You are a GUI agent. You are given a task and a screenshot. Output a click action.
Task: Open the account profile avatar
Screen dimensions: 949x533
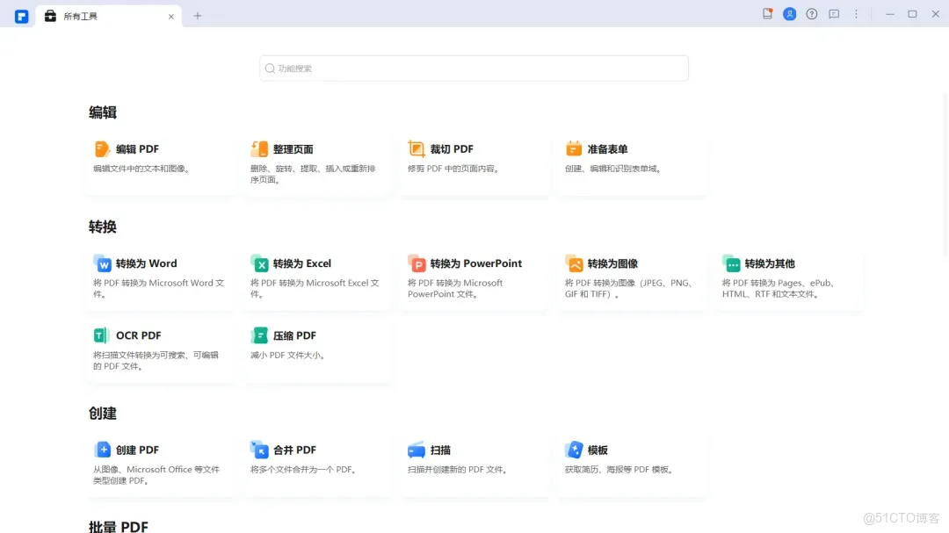coord(789,13)
